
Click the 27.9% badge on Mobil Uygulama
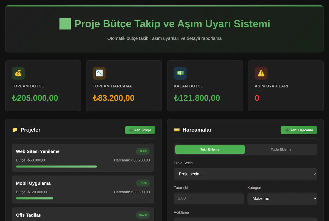[x=143, y=183]
